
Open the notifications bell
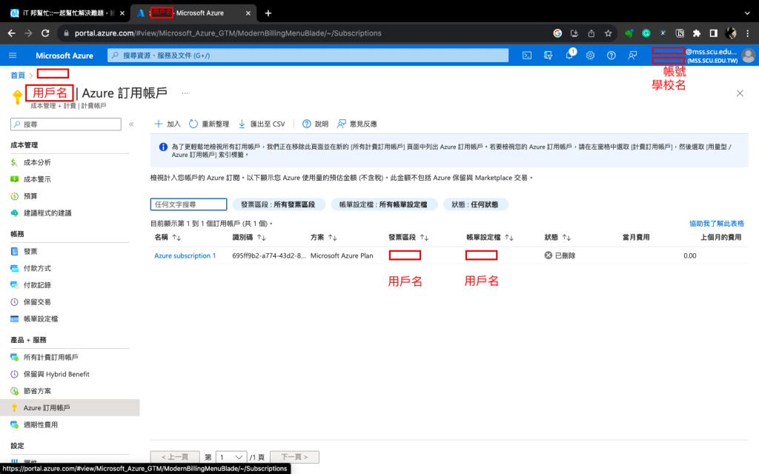tap(569, 55)
